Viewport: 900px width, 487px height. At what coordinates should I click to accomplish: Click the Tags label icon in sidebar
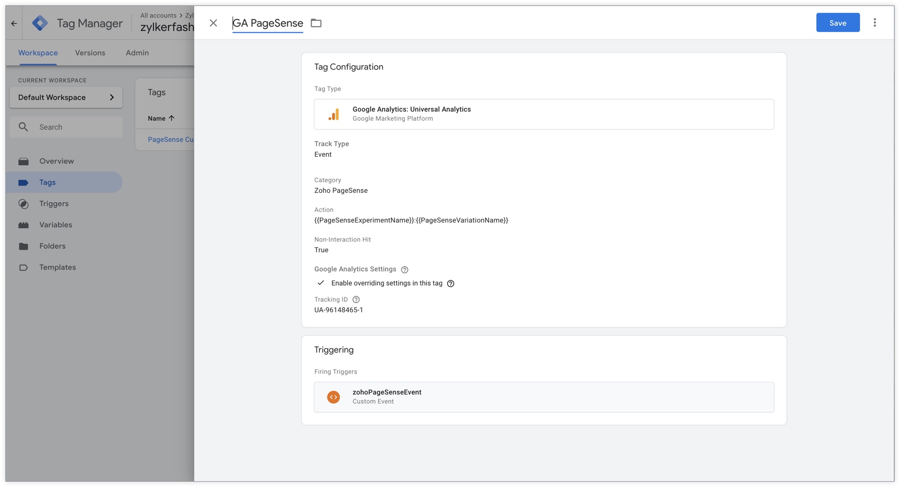[23, 183]
